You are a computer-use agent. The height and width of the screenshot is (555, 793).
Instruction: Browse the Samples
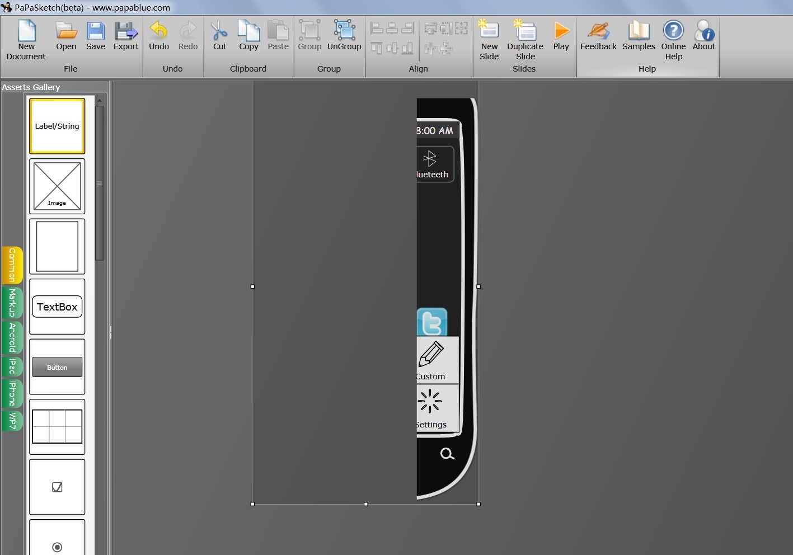[x=639, y=36]
